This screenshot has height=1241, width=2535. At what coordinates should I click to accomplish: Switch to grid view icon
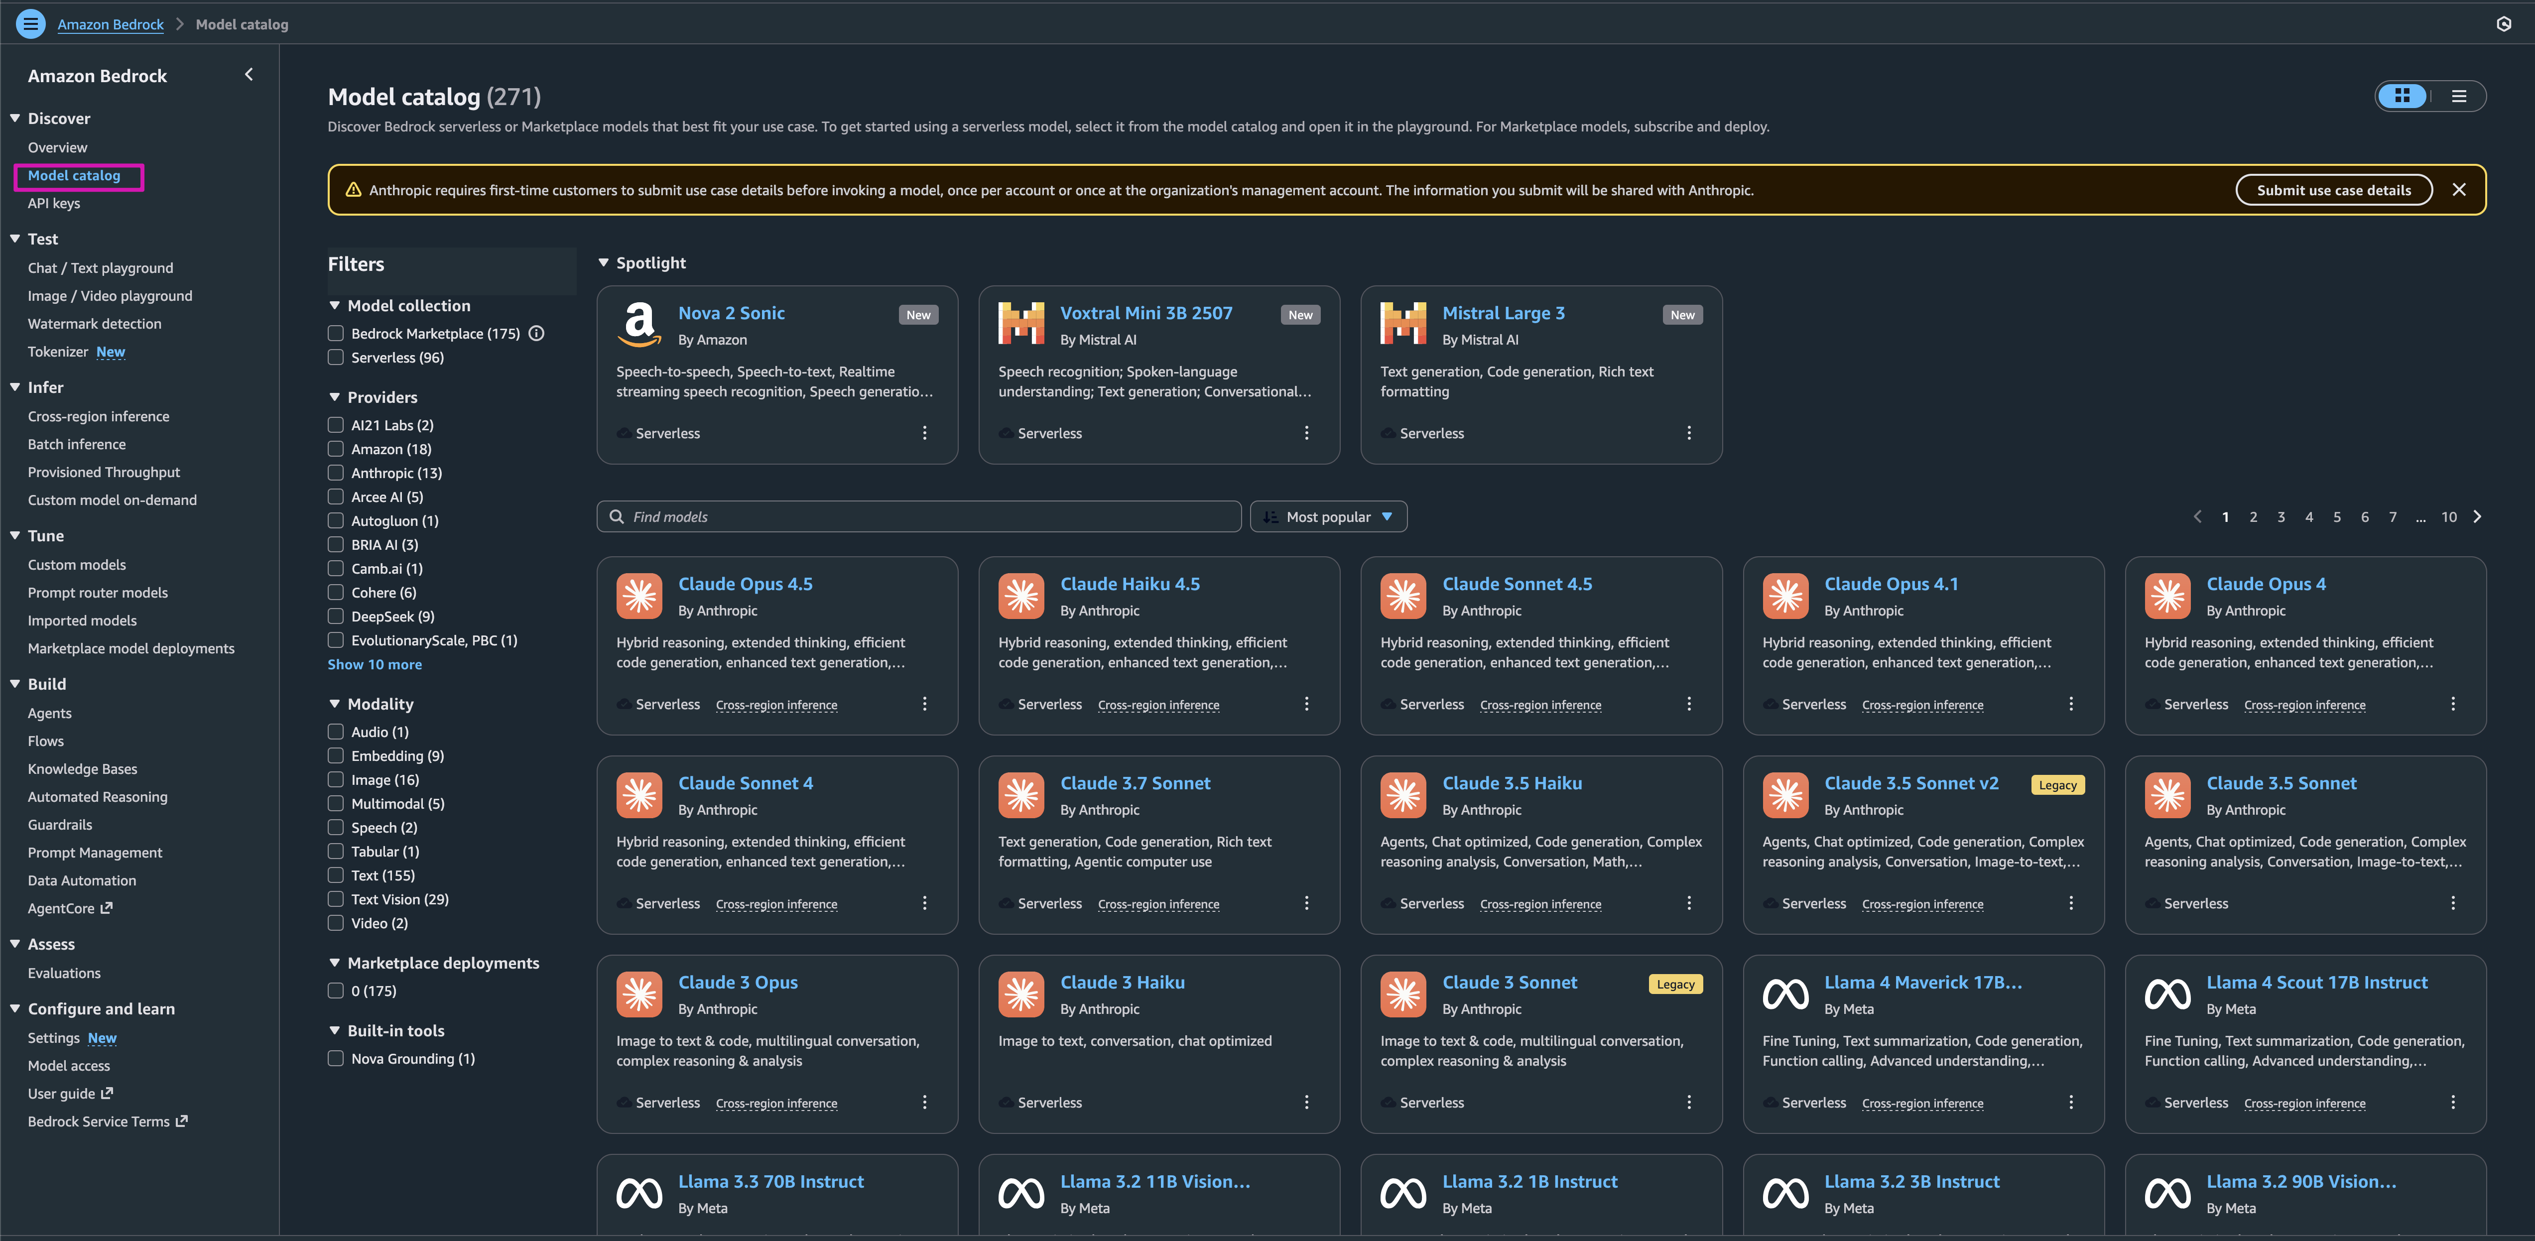click(x=2402, y=96)
